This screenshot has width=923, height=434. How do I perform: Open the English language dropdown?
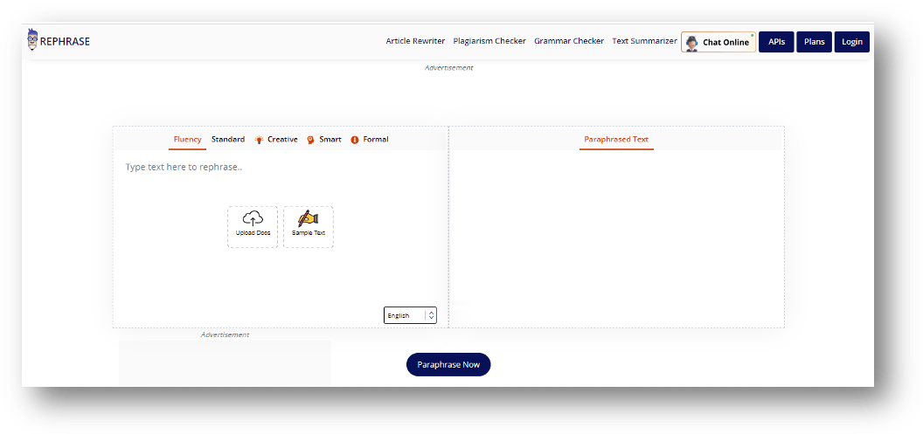click(410, 316)
